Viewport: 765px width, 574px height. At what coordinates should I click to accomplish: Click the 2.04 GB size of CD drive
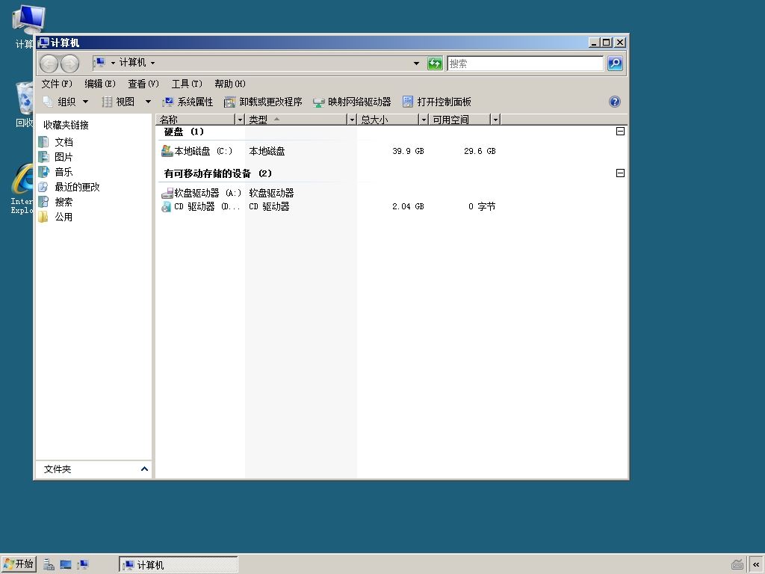(x=408, y=206)
